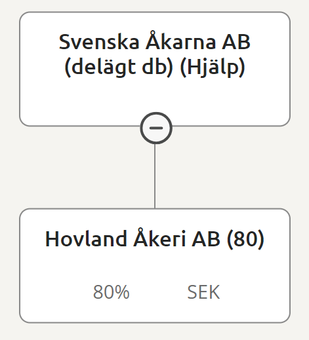309x340 pixels.
Task: Click the connector line between the nodes
Action: (x=155, y=176)
